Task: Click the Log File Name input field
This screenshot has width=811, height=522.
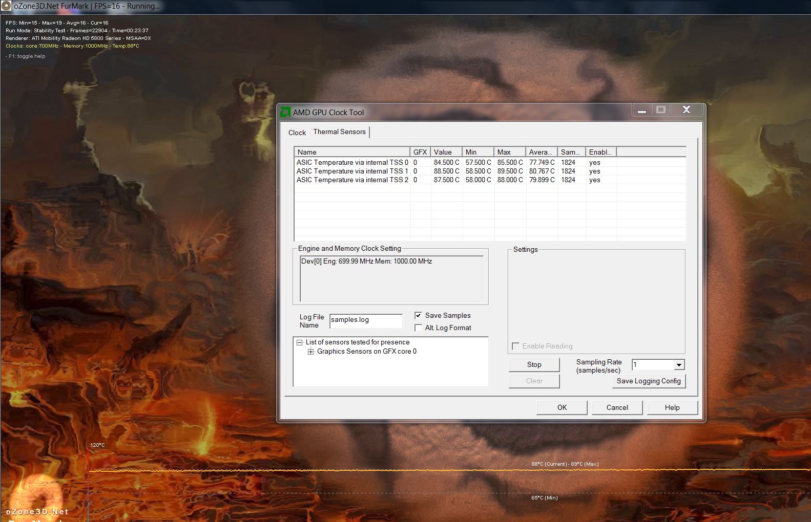Action: pyautogui.click(x=366, y=321)
